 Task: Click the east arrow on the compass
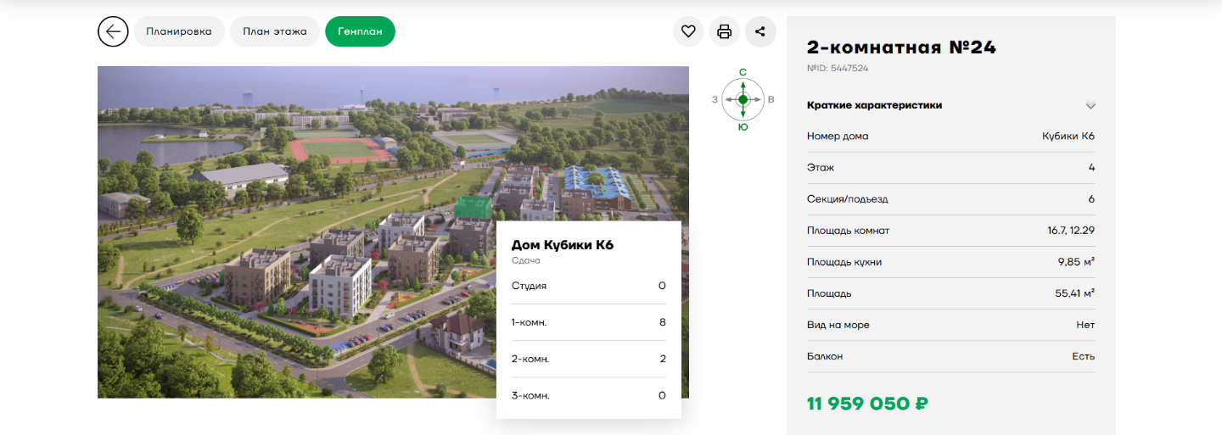(757, 100)
